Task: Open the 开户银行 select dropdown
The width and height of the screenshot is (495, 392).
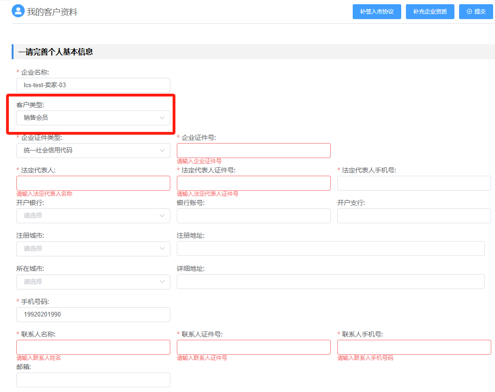Action: click(x=93, y=216)
